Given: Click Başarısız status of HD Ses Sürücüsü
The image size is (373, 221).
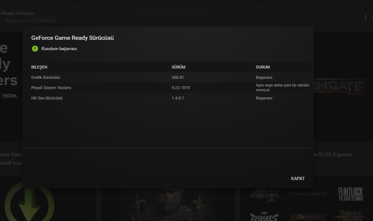Looking at the screenshot, I should pos(264,98).
